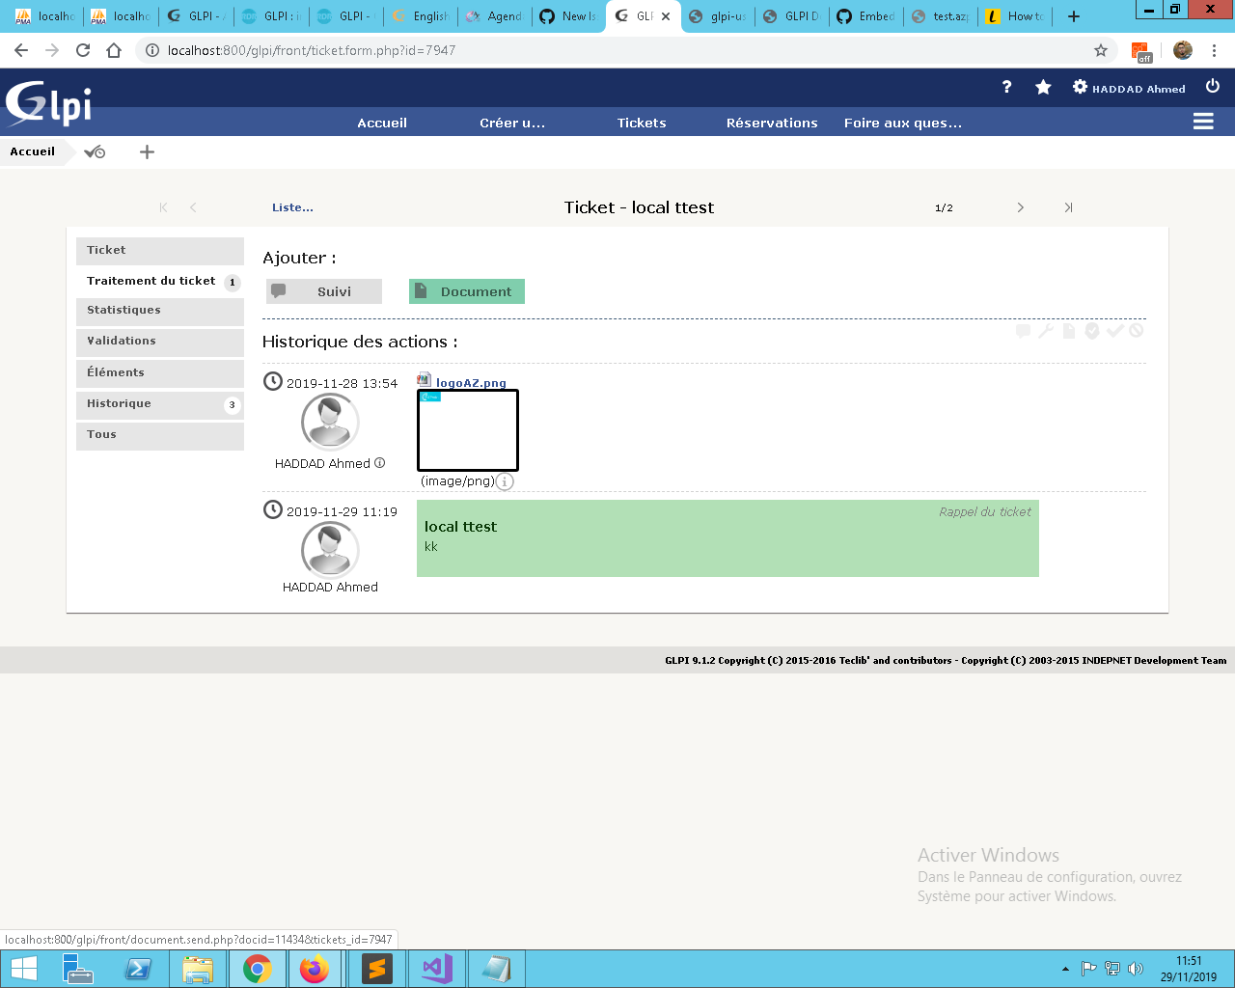Go to the previous ticket arrow
This screenshot has height=988, width=1235.
[x=193, y=207]
